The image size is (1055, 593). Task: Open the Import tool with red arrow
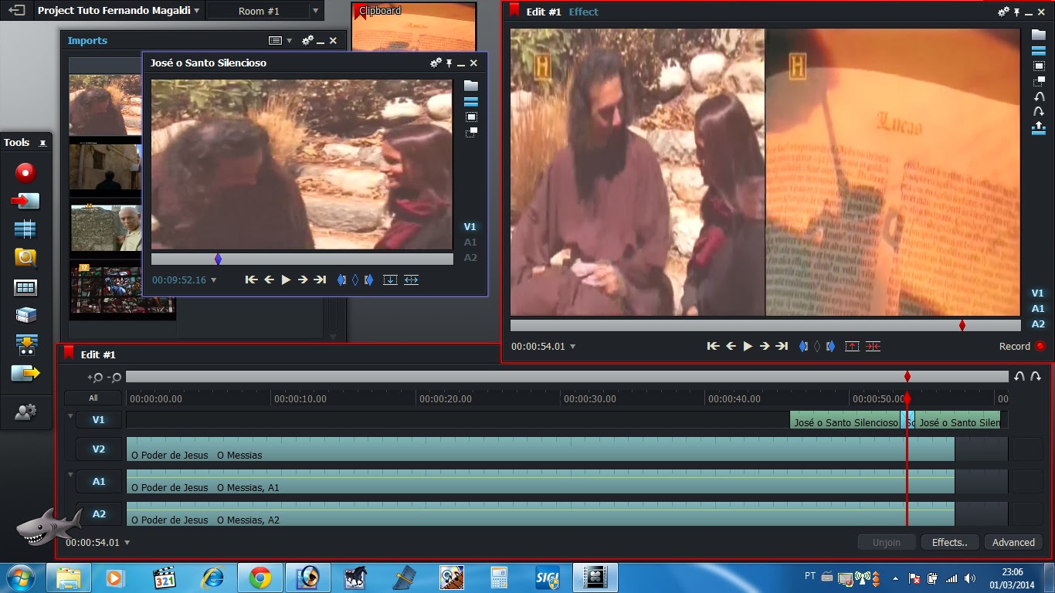coord(25,201)
